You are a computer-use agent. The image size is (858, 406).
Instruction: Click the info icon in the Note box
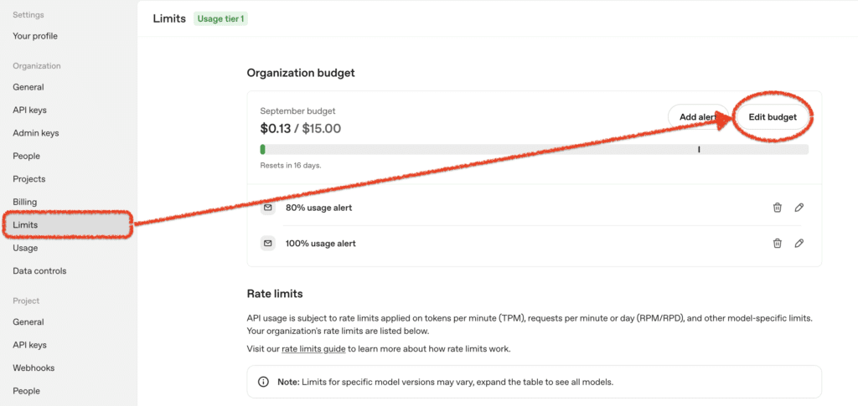tap(263, 382)
